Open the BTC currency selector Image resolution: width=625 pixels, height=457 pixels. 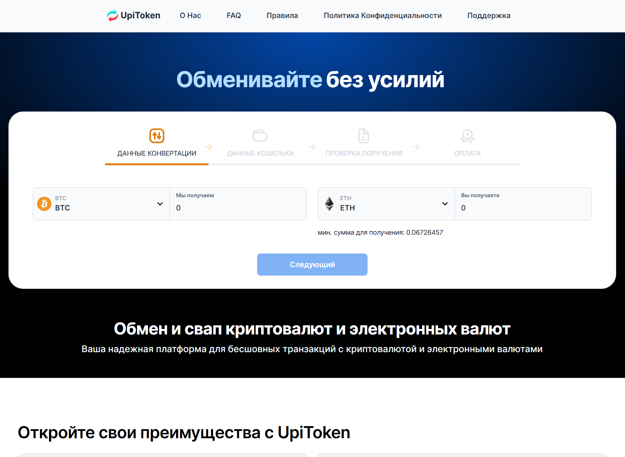coord(101,204)
